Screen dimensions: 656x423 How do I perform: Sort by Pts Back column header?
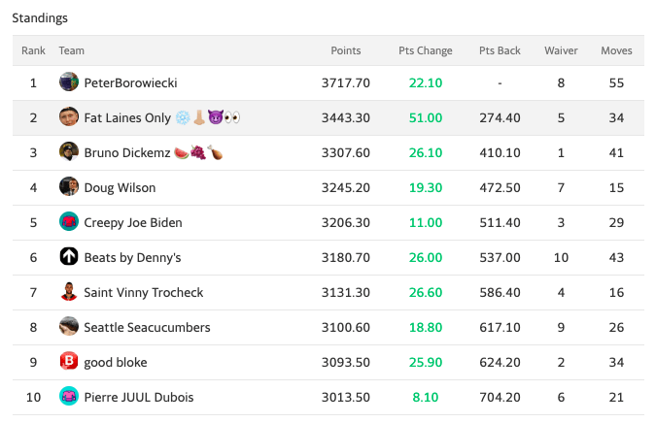pyautogui.click(x=500, y=50)
